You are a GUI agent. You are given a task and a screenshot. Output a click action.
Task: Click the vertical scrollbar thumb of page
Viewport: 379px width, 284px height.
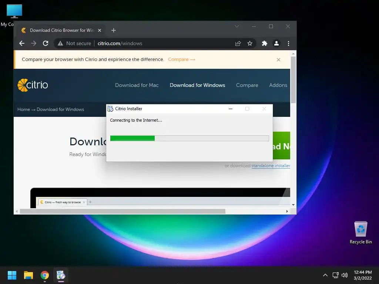[x=293, y=80]
